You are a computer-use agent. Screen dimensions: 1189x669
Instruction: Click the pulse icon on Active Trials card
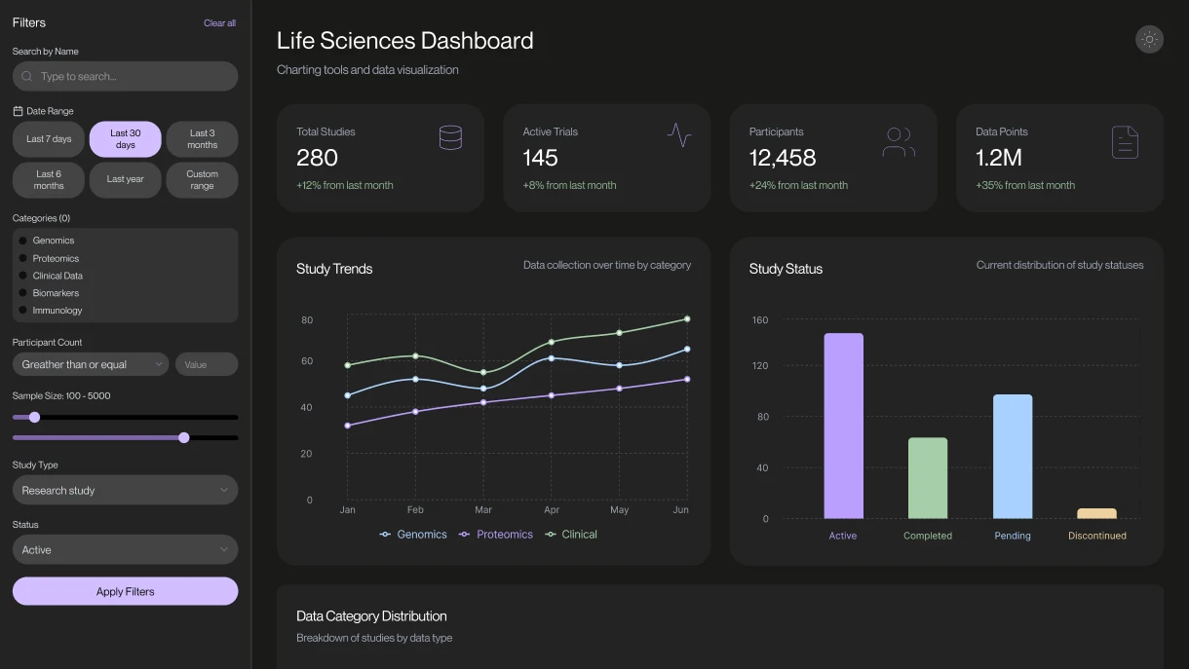tap(678, 135)
